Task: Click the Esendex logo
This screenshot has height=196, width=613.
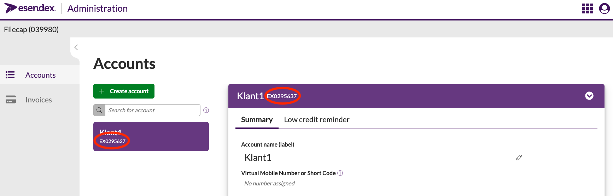Action: (30, 8)
